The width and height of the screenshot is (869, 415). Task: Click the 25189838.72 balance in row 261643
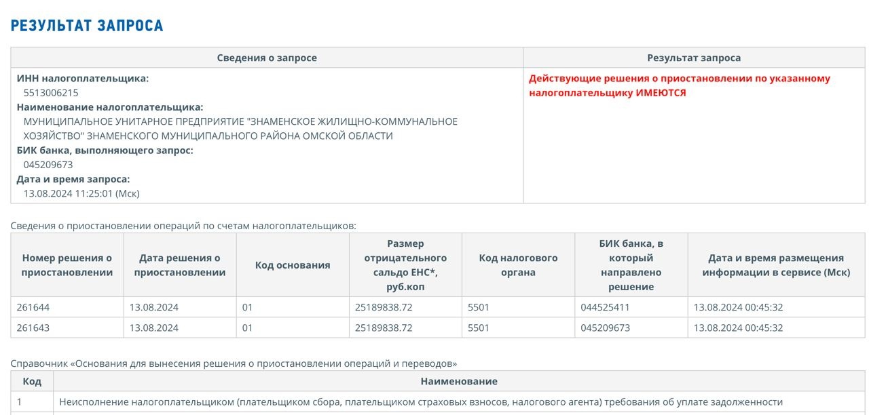384,328
